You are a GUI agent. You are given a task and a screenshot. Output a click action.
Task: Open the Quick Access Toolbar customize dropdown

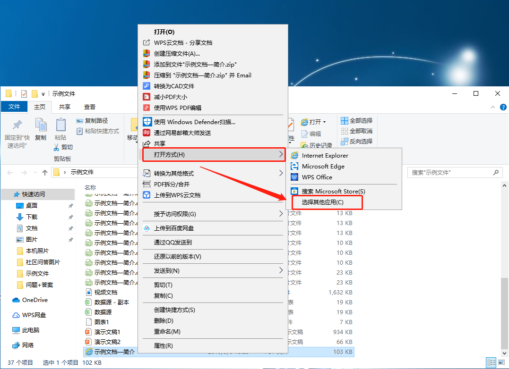(43, 94)
